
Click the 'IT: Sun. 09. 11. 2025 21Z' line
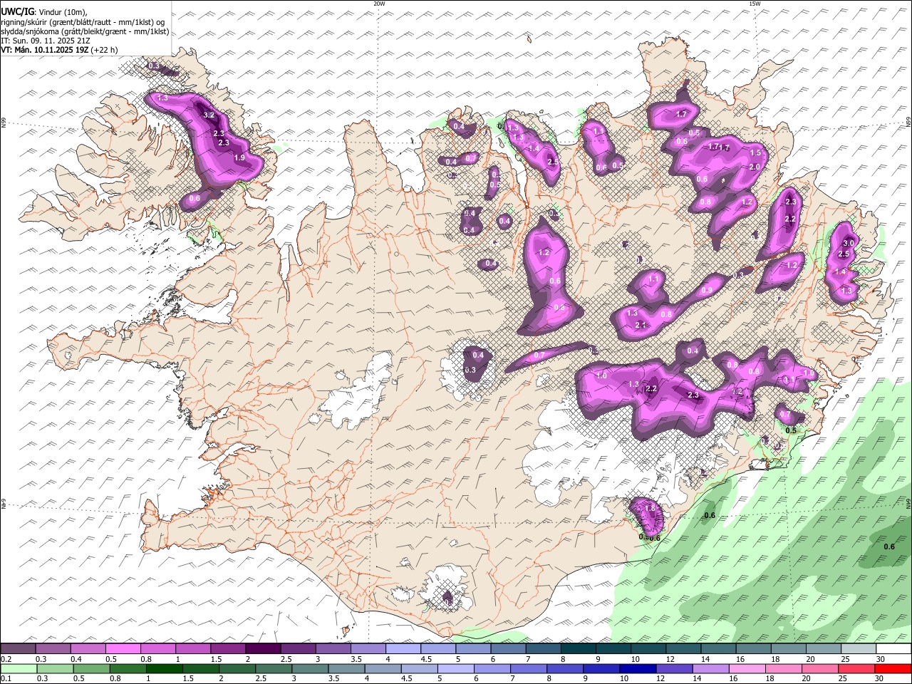46,41
